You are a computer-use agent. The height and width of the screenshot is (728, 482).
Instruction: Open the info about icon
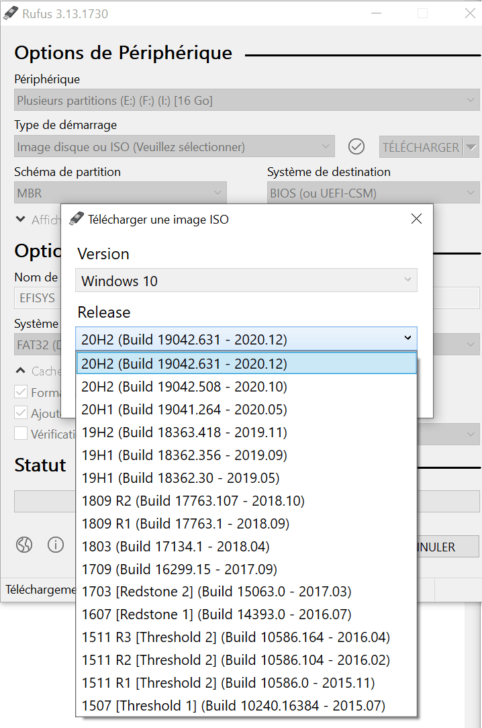point(56,544)
